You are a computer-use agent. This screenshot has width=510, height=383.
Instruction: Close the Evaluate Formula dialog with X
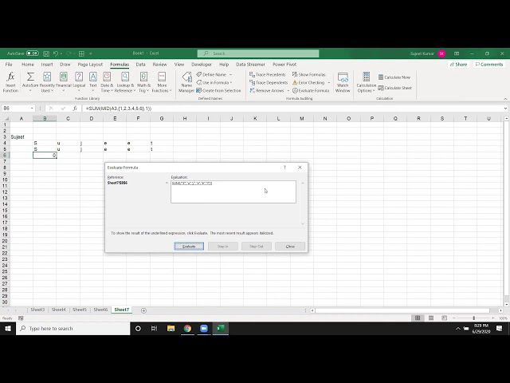[x=300, y=168]
